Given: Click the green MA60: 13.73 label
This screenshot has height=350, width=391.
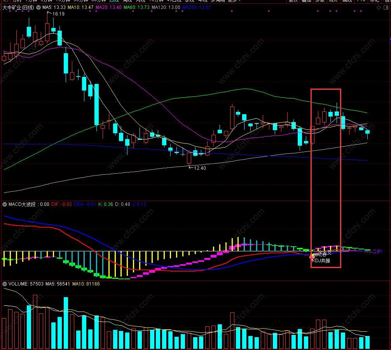Looking at the screenshot, I should coord(137,7).
